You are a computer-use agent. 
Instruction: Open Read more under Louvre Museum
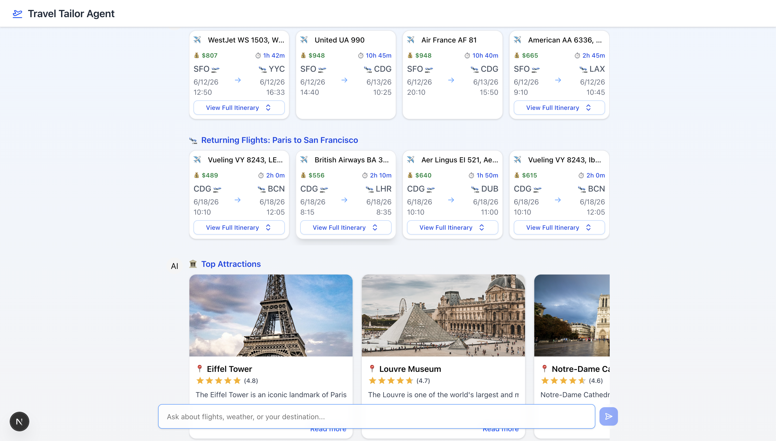[500, 429]
